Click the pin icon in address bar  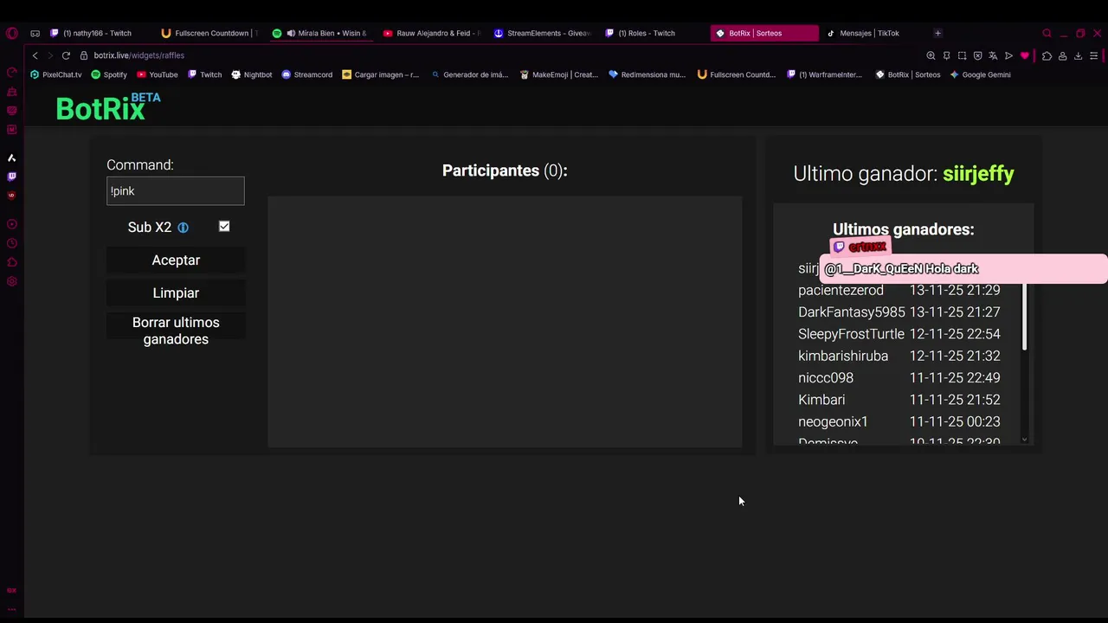[x=946, y=55]
